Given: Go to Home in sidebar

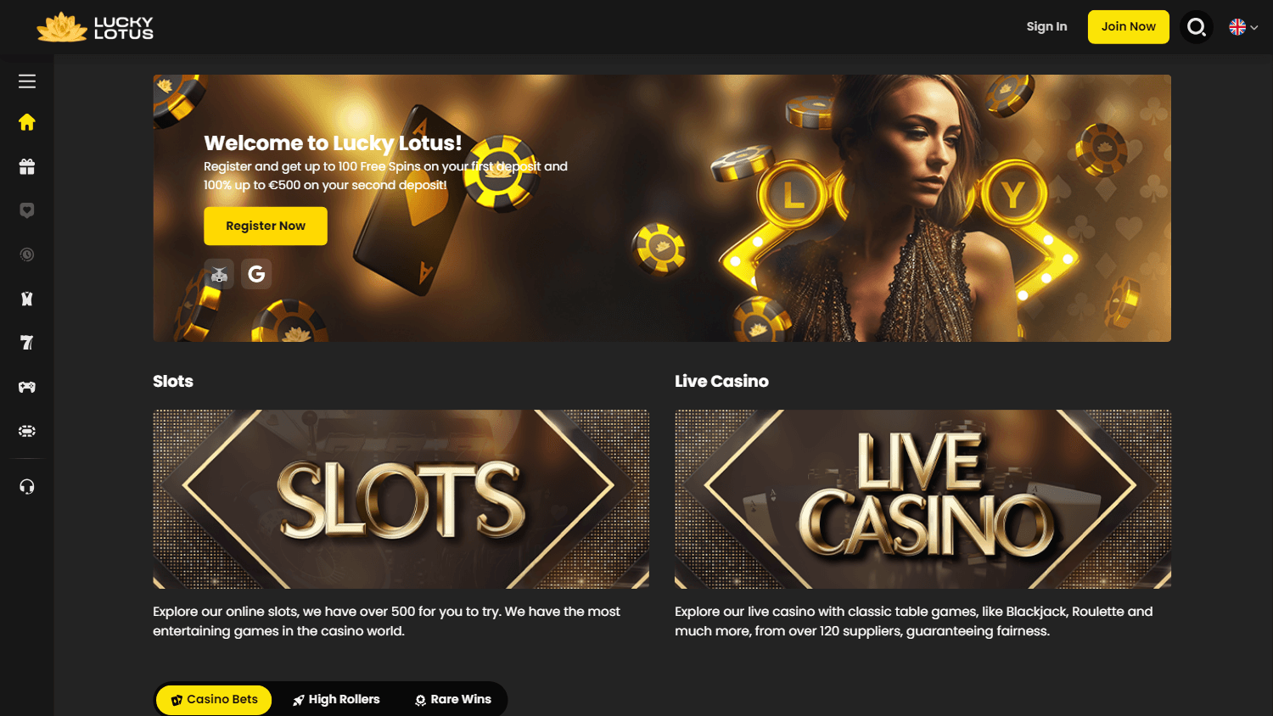Looking at the screenshot, I should tap(27, 122).
